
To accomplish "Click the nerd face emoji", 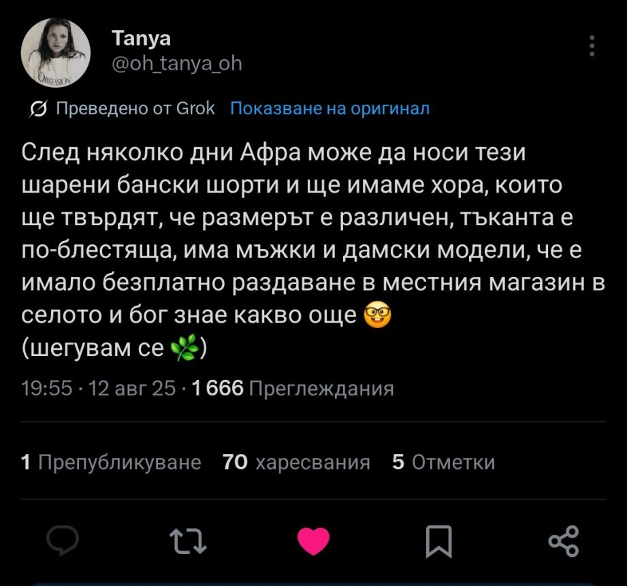I will (378, 315).
